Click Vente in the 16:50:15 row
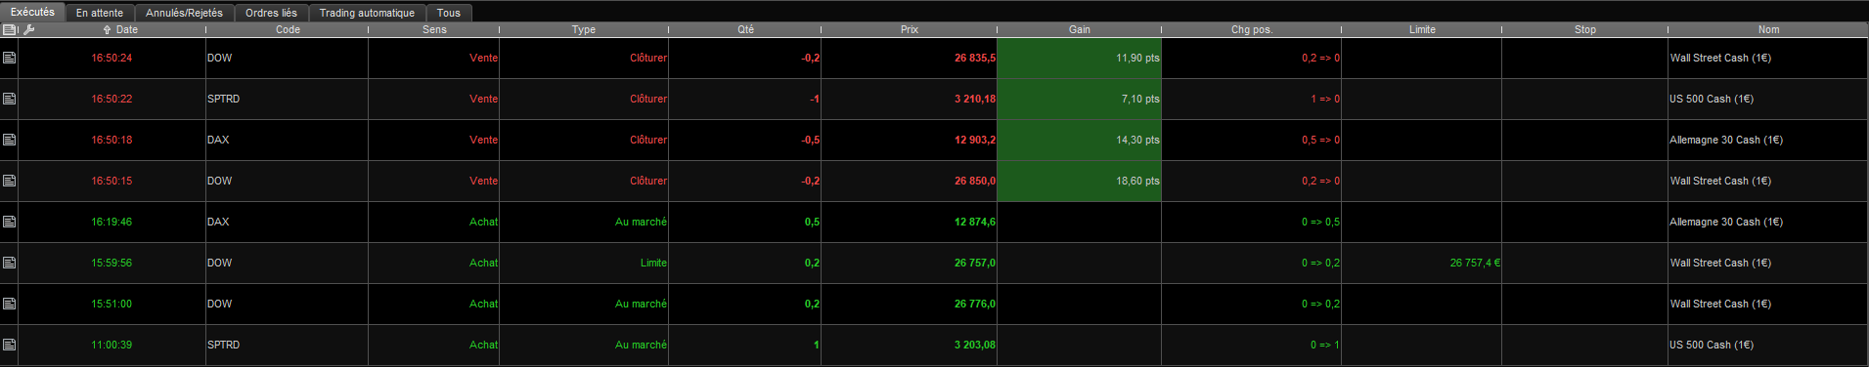 click(x=483, y=181)
